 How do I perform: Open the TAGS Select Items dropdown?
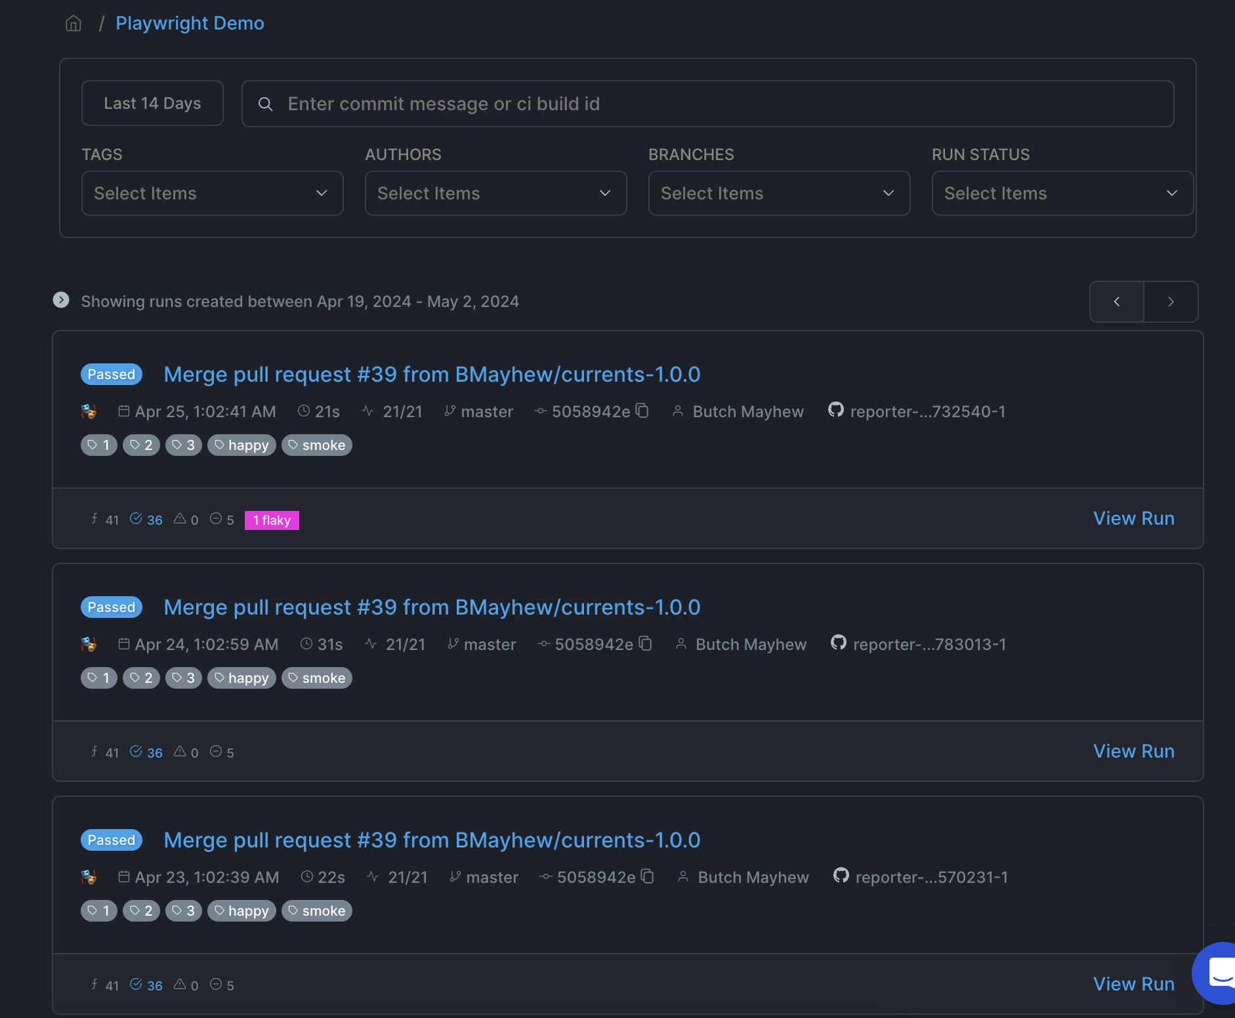pos(212,193)
